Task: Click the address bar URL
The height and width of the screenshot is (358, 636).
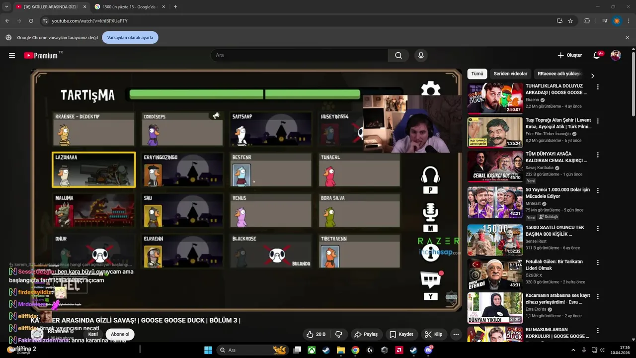Action: coord(90,21)
